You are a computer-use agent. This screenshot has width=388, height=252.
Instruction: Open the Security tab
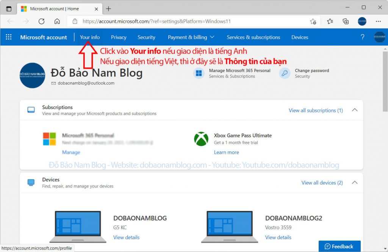click(146, 37)
